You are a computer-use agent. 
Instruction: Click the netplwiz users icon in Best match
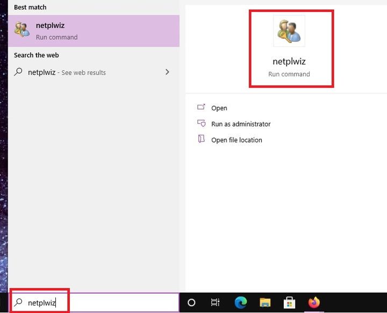(21, 30)
